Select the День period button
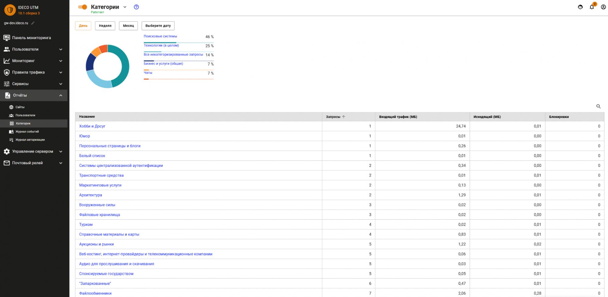The width and height of the screenshot is (608, 297). tap(83, 26)
